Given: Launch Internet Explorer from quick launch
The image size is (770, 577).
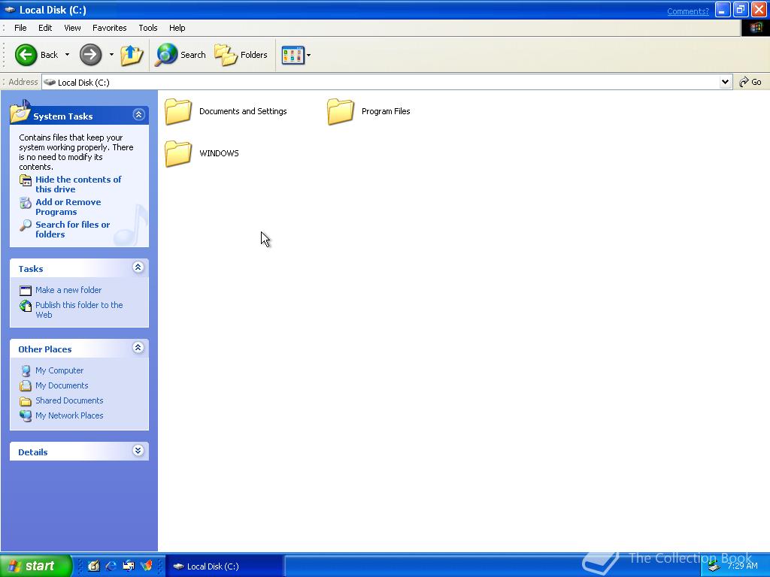Looking at the screenshot, I should (111, 566).
